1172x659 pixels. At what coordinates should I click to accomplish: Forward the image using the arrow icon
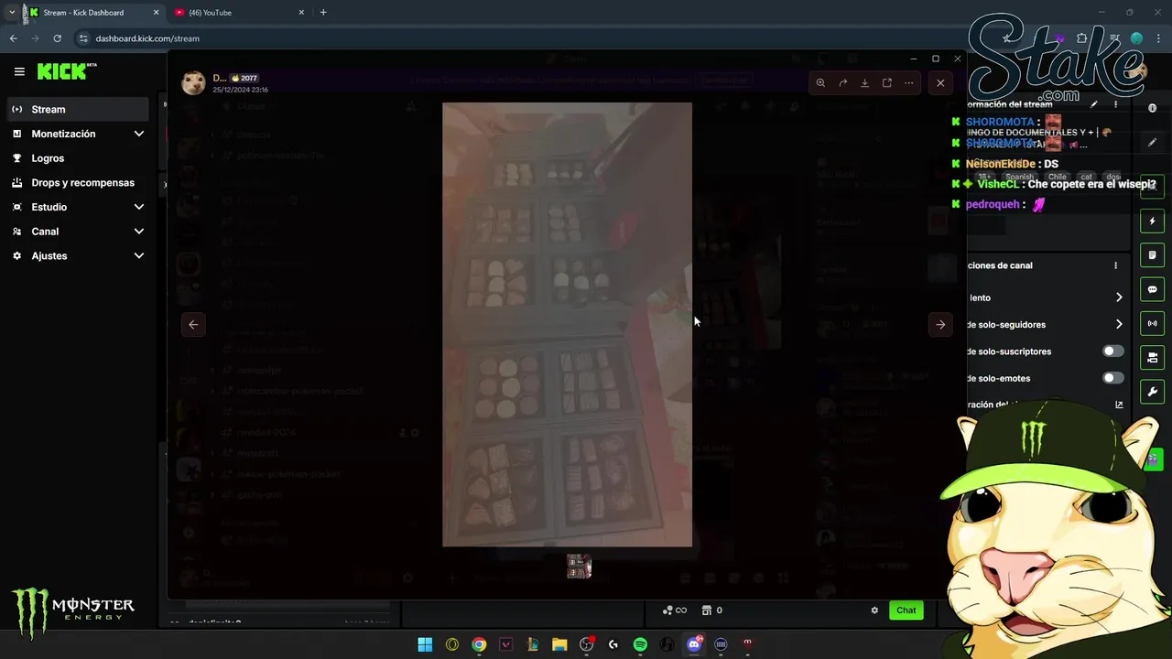[x=842, y=83]
